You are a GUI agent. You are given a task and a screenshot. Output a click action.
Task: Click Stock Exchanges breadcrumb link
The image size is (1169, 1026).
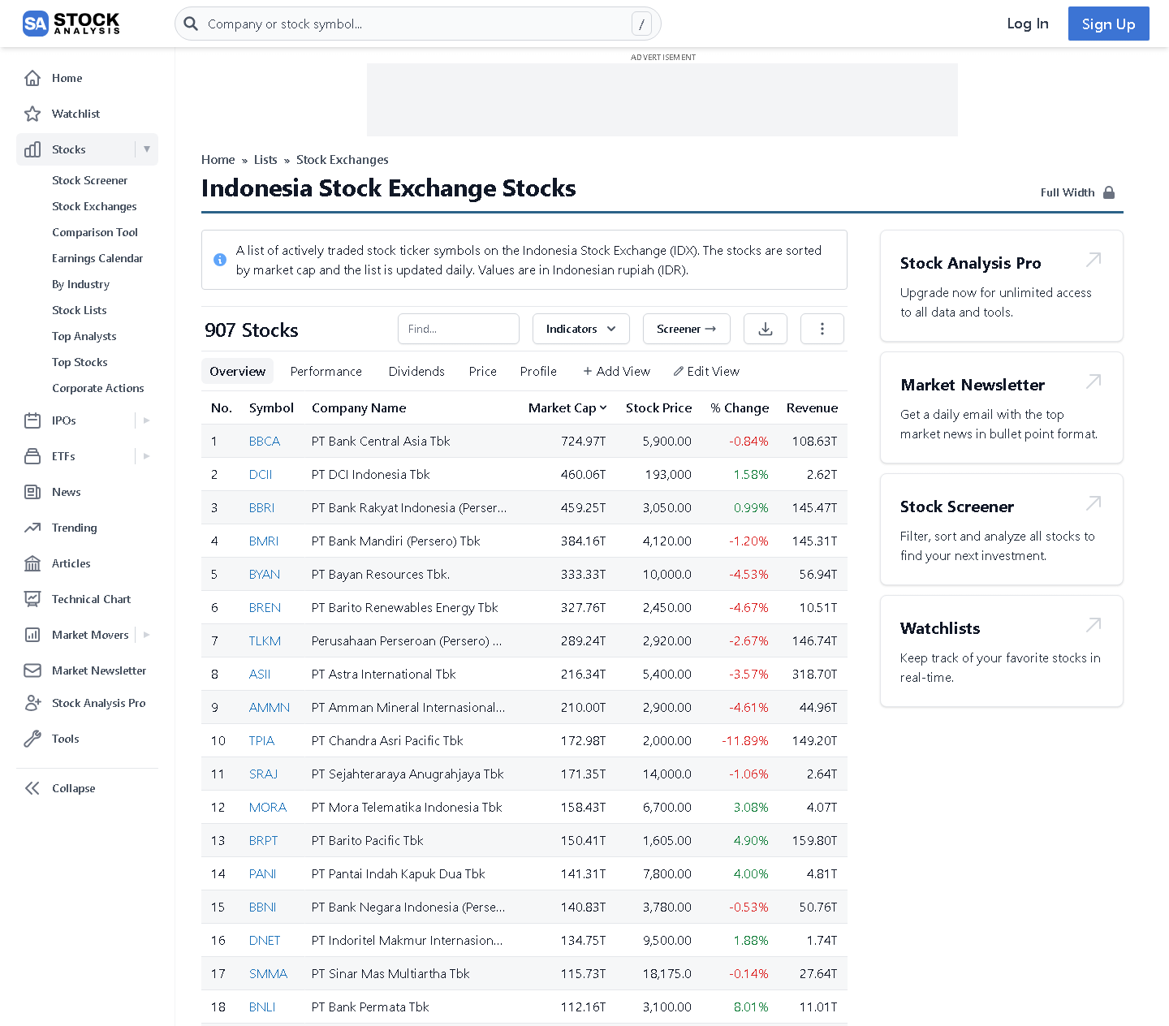[x=343, y=160]
